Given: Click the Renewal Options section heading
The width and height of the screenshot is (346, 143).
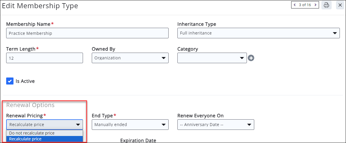Looking at the screenshot, I should click(30, 105).
